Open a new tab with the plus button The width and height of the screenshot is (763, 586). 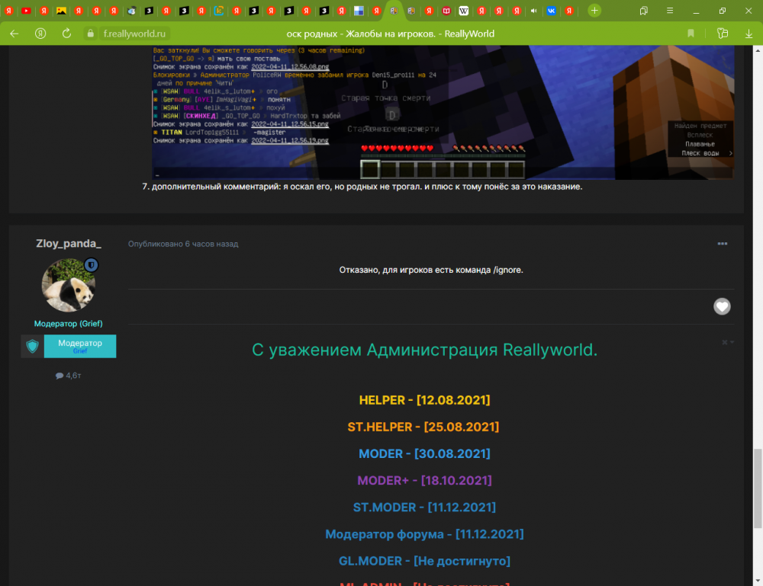tap(594, 11)
